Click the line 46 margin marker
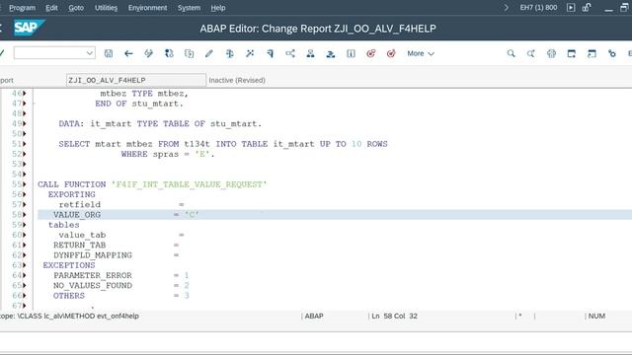Screen dimensions: 632x355 tap(24, 94)
